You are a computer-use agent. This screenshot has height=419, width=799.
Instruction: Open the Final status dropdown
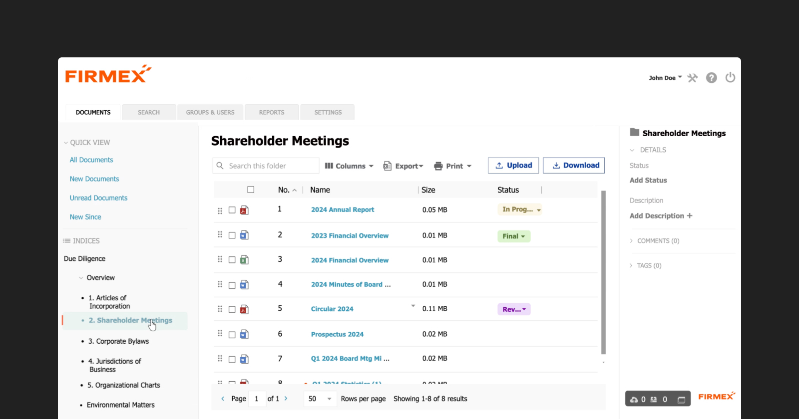[514, 236]
